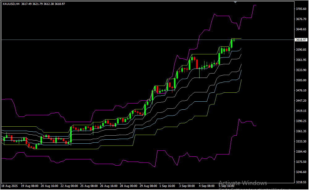Click the 3705.60 price scale label

pos(301,9)
